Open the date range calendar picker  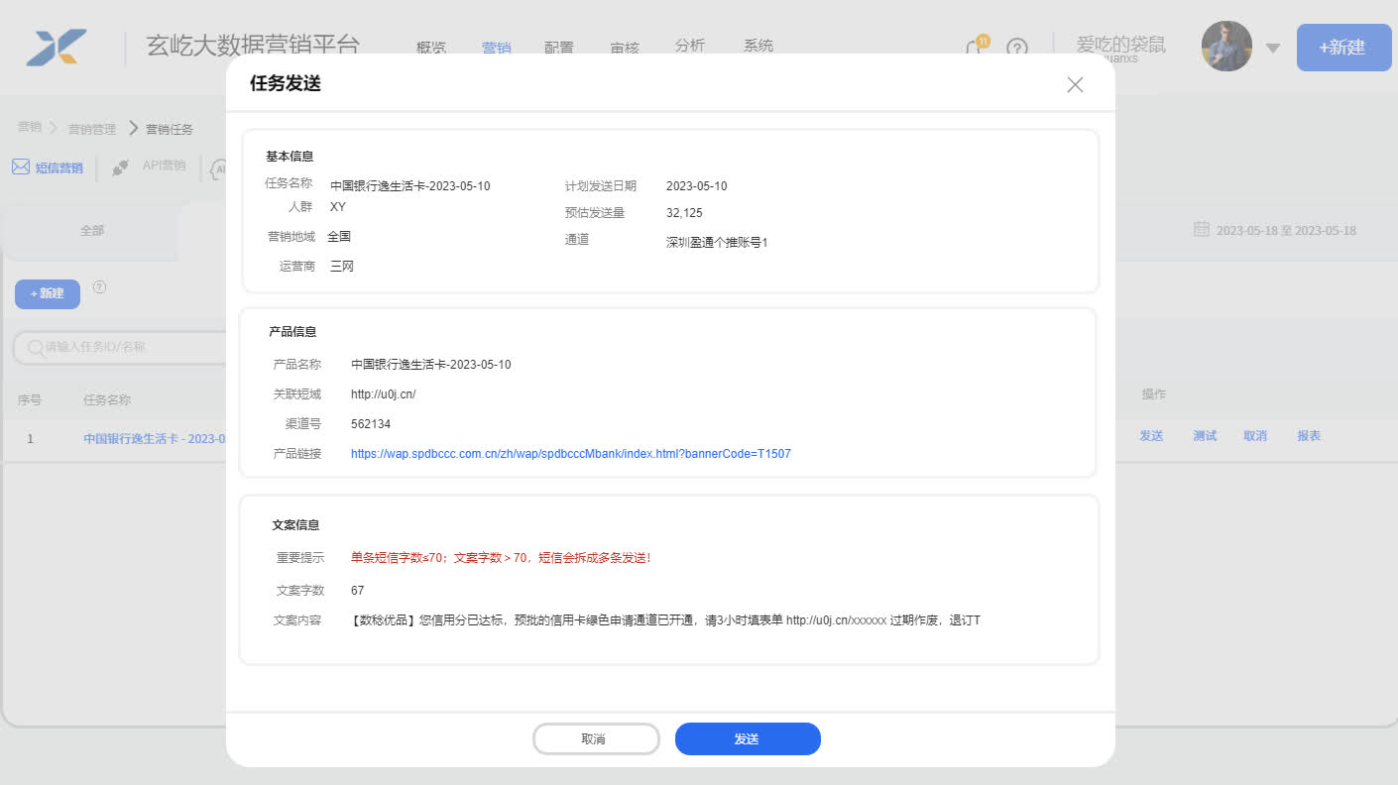[x=1201, y=229]
